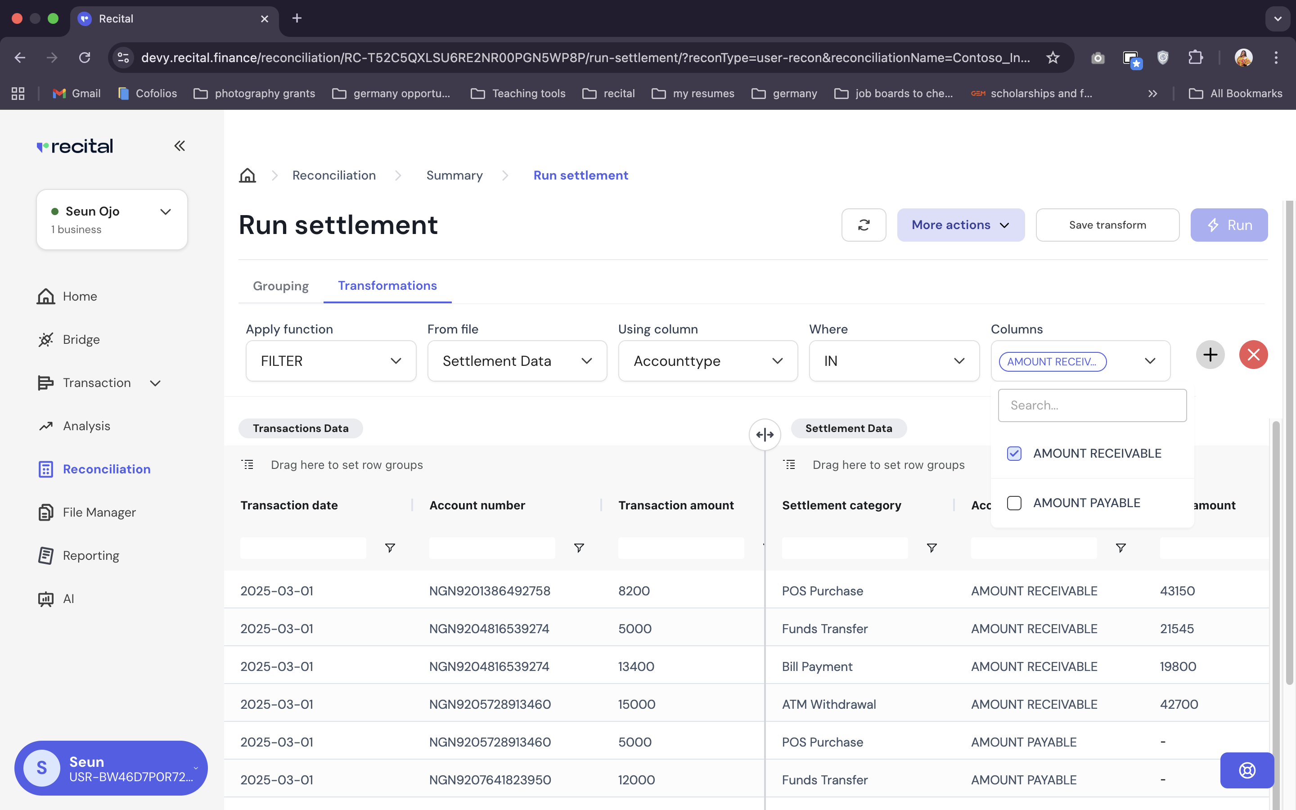Open Bridge from the sidebar
Screen dimensions: 1296x810
pyautogui.click(x=81, y=340)
